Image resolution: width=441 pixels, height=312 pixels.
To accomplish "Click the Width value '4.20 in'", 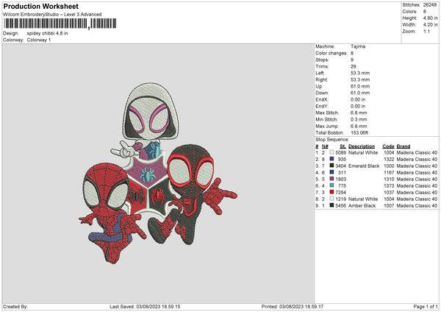I will coord(430,25).
